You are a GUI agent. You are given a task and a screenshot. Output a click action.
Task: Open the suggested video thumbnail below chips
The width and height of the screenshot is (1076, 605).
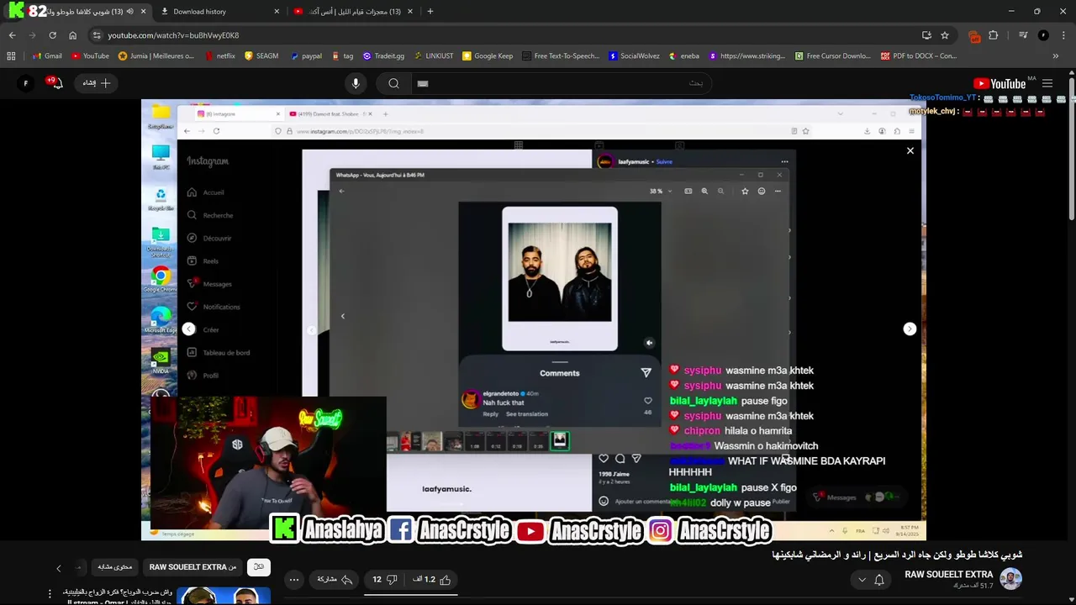(224, 596)
